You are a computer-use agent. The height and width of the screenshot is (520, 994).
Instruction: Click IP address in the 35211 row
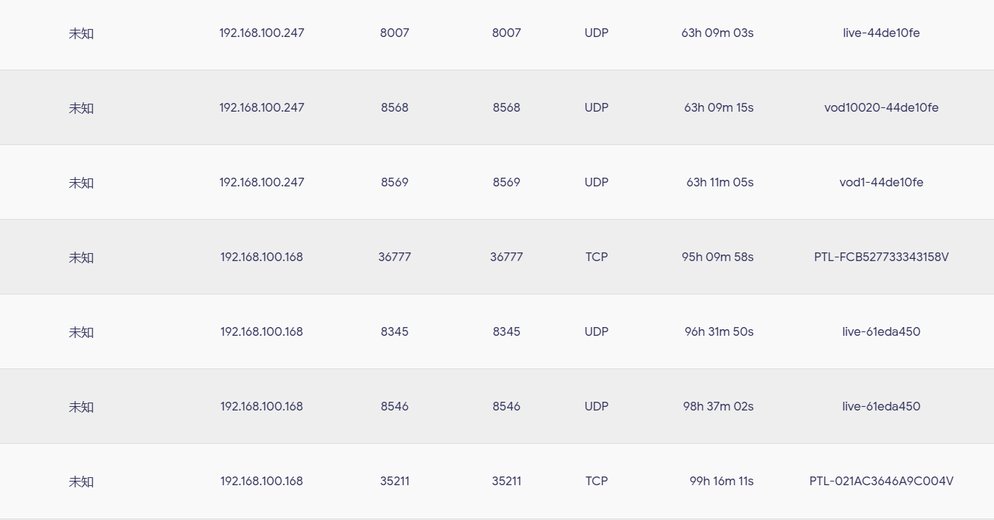(261, 481)
